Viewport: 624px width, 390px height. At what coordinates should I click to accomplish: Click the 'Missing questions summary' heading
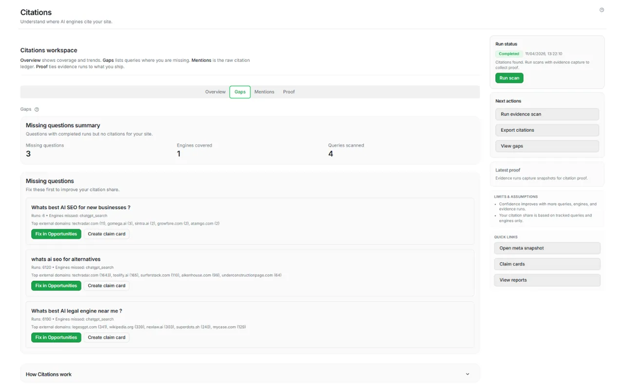click(63, 125)
